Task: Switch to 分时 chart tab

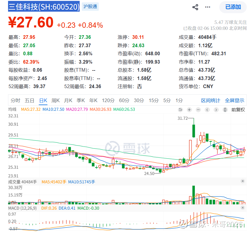Action: (15, 101)
